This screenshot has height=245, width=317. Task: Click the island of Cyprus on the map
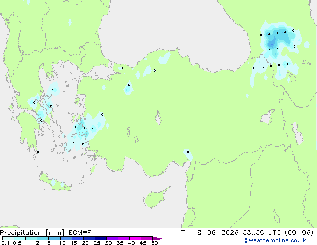pyautogui.click(x=155, y=198)
